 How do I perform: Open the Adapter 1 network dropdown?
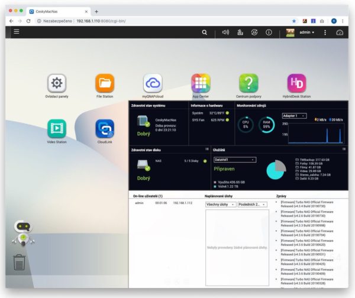point(294,116)
